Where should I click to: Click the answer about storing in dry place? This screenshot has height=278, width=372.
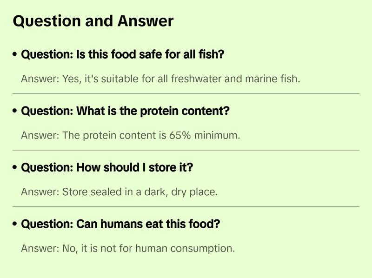119,192
